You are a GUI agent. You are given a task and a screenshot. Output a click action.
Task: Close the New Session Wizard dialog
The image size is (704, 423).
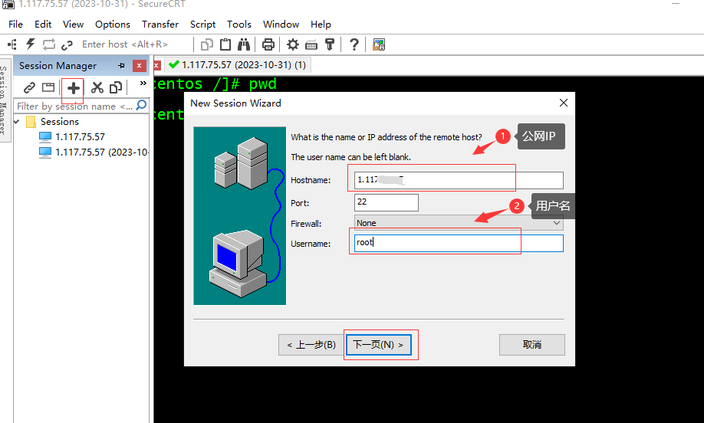564,103
